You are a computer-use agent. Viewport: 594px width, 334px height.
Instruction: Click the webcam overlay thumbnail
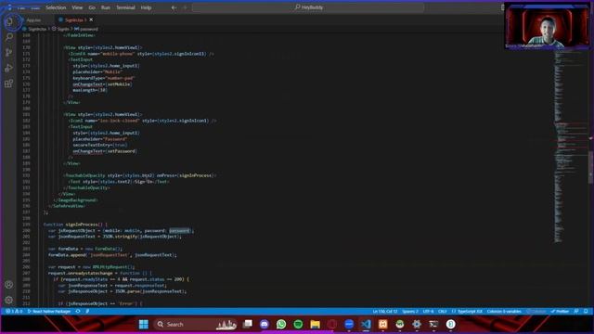coord(547,26)
